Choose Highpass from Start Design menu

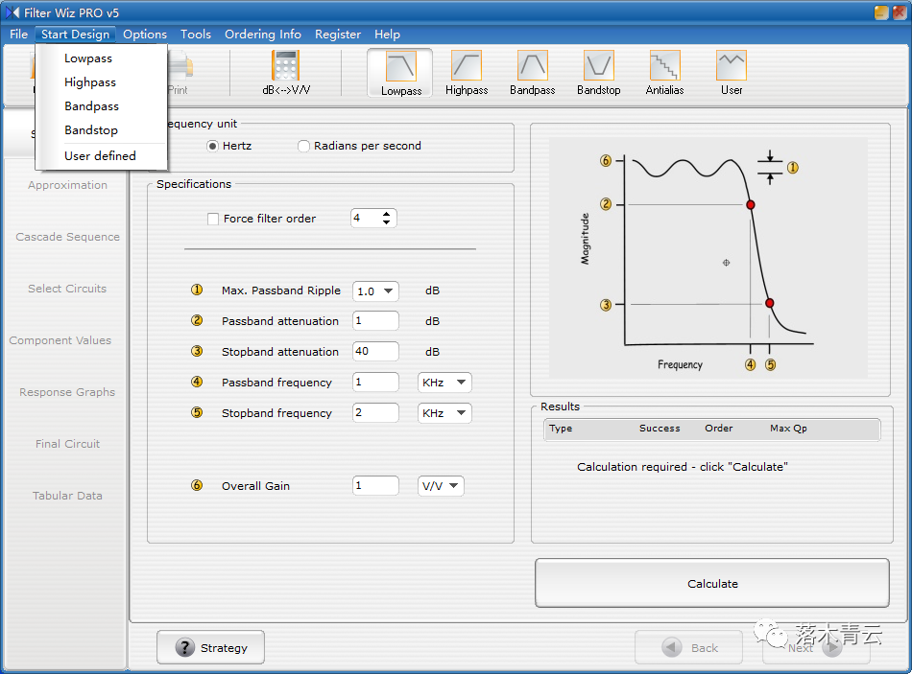[x=90, y=81]
